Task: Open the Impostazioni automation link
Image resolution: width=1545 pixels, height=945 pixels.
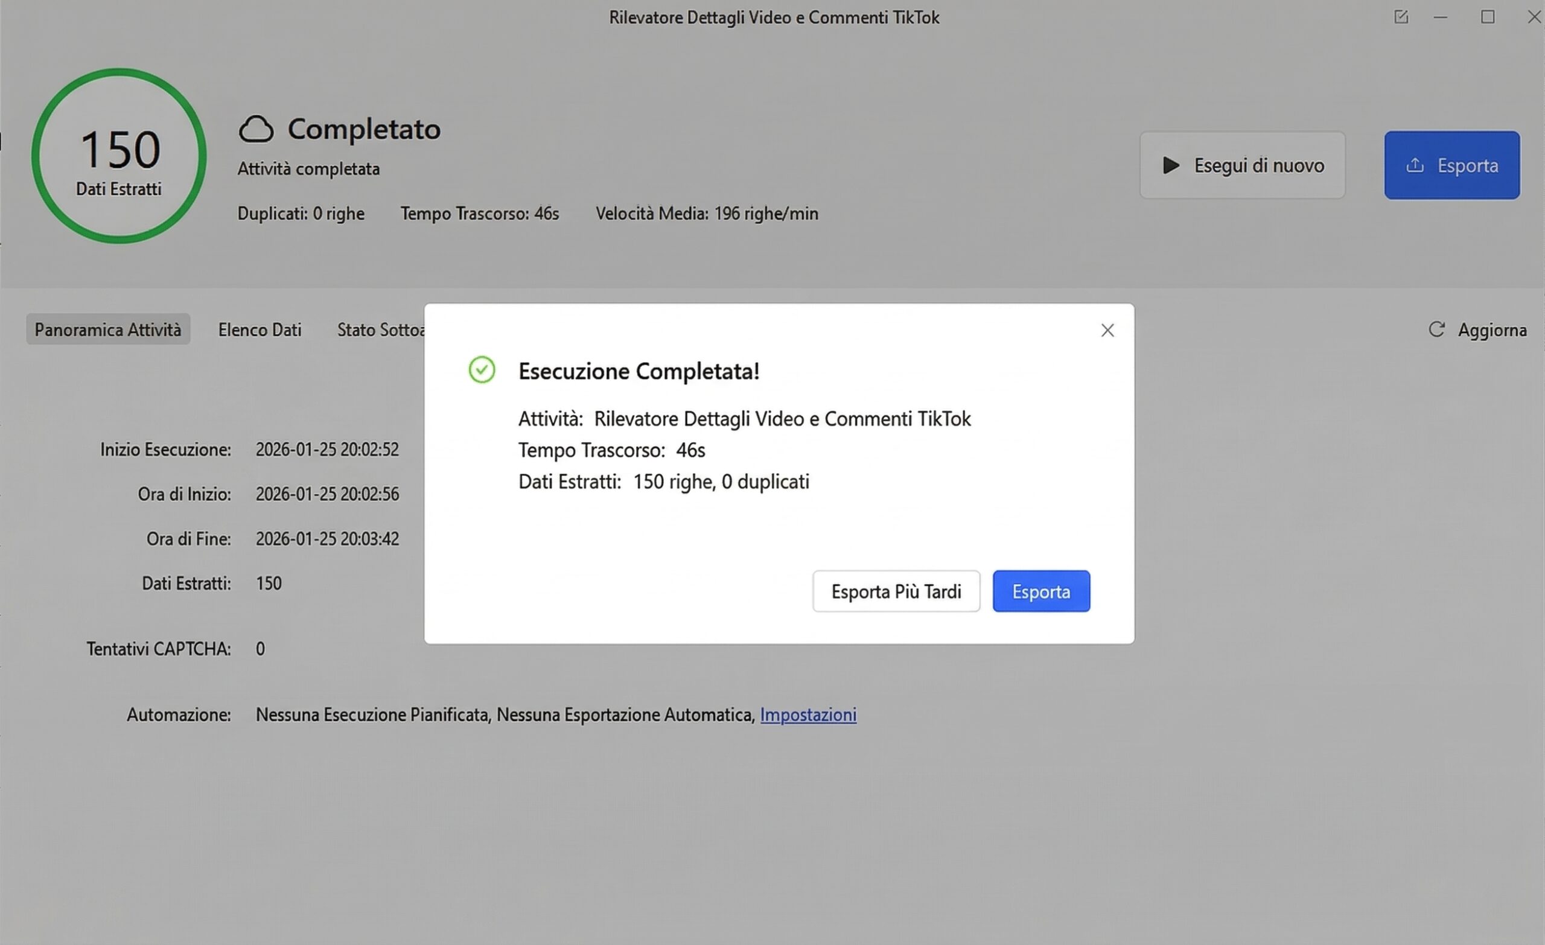Action: pyautogui.click(x=808, y=714)
